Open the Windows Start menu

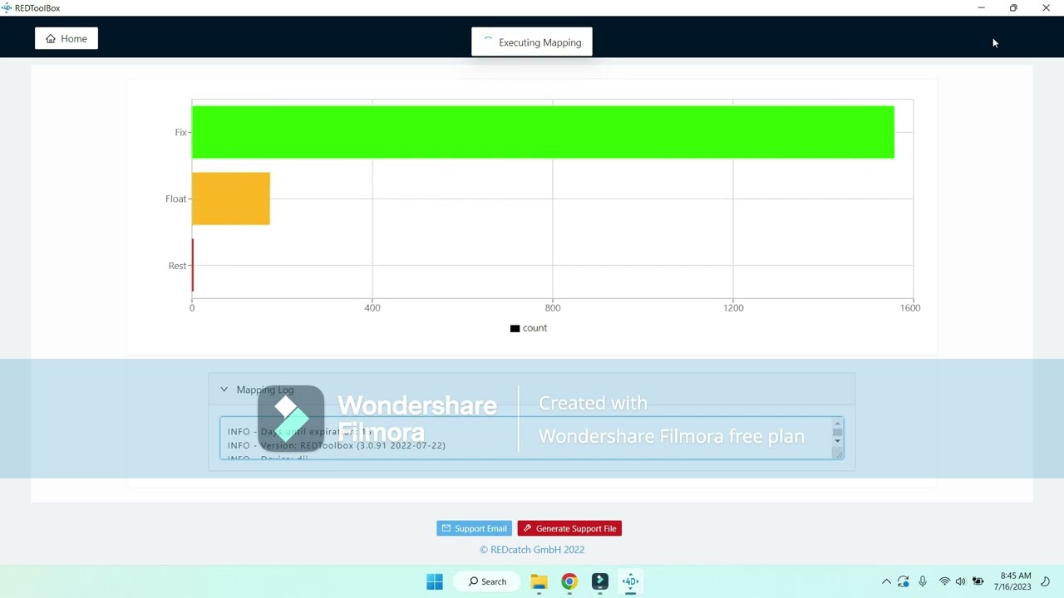(x=435, y=581)
